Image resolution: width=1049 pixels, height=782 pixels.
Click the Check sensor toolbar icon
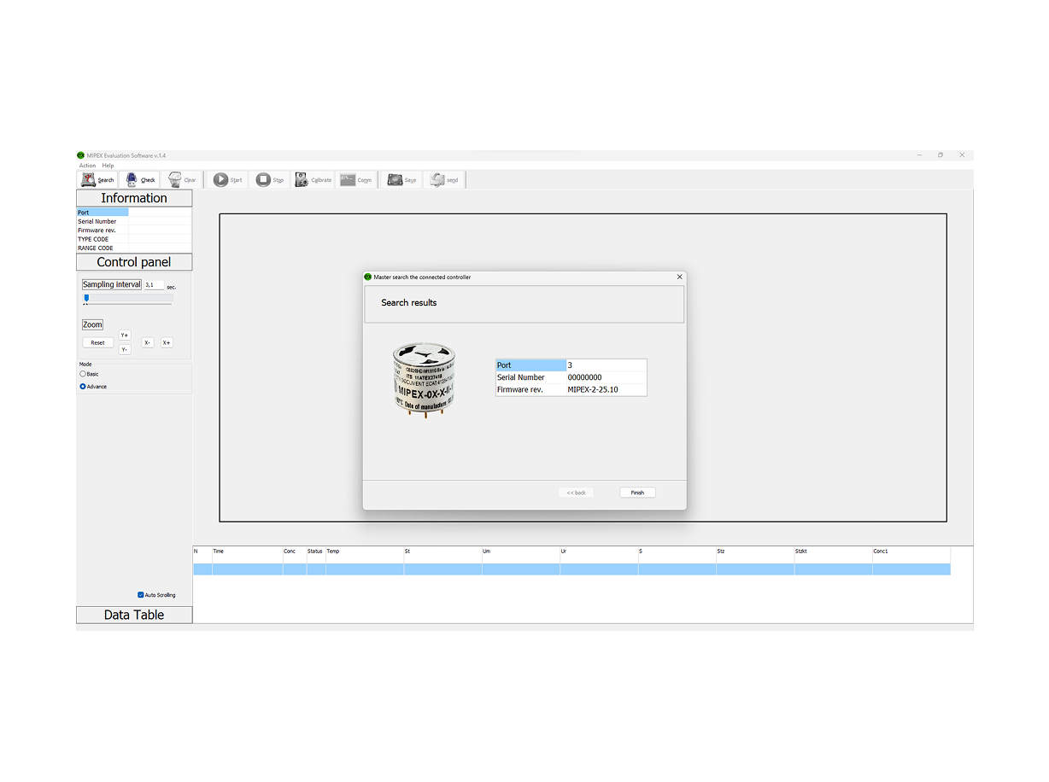(132, 180)
